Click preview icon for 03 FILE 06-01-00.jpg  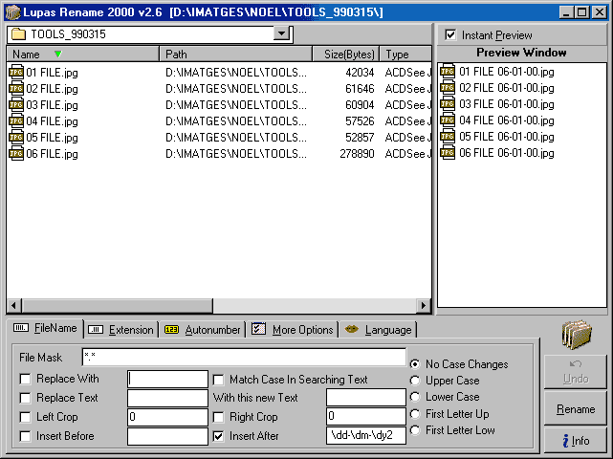pyautogui.click(x=448, y=104)
